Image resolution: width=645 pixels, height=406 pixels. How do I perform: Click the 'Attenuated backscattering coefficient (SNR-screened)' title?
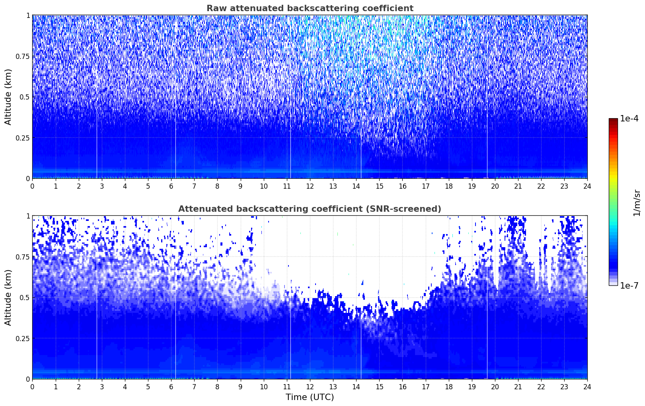tap(310, 209)
